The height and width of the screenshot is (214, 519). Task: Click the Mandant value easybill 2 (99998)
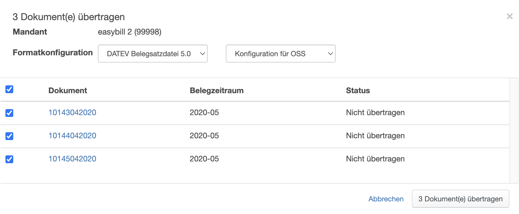(129, 32)
